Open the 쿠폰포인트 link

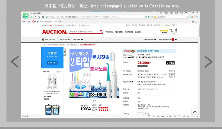pos(109,32)
